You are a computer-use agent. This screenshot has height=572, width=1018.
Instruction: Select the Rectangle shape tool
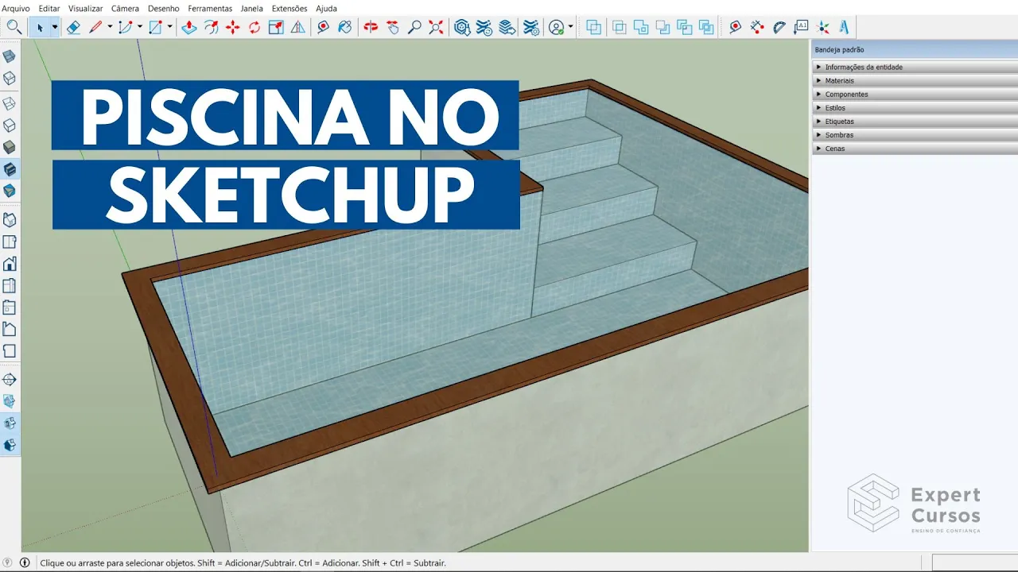[x=155, y=27]
